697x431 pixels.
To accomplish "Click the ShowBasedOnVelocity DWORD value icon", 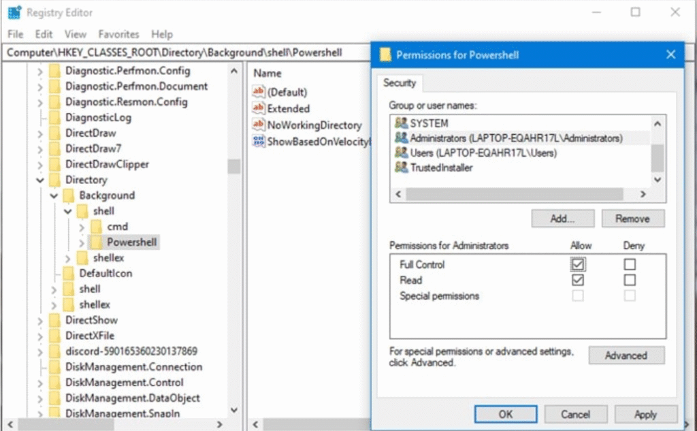I will point(257,140).
